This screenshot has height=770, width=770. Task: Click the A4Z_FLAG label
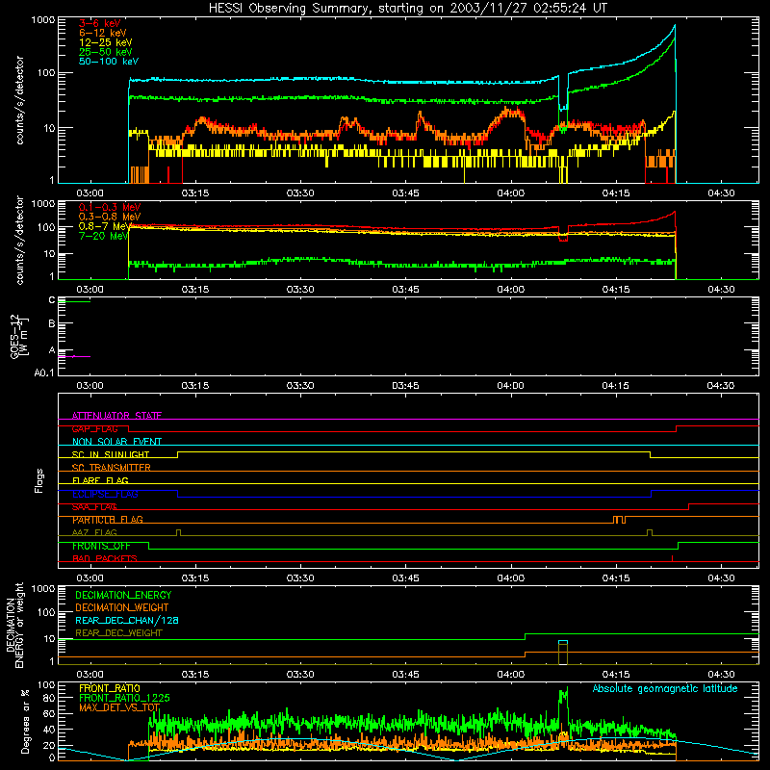click(94, 532)
